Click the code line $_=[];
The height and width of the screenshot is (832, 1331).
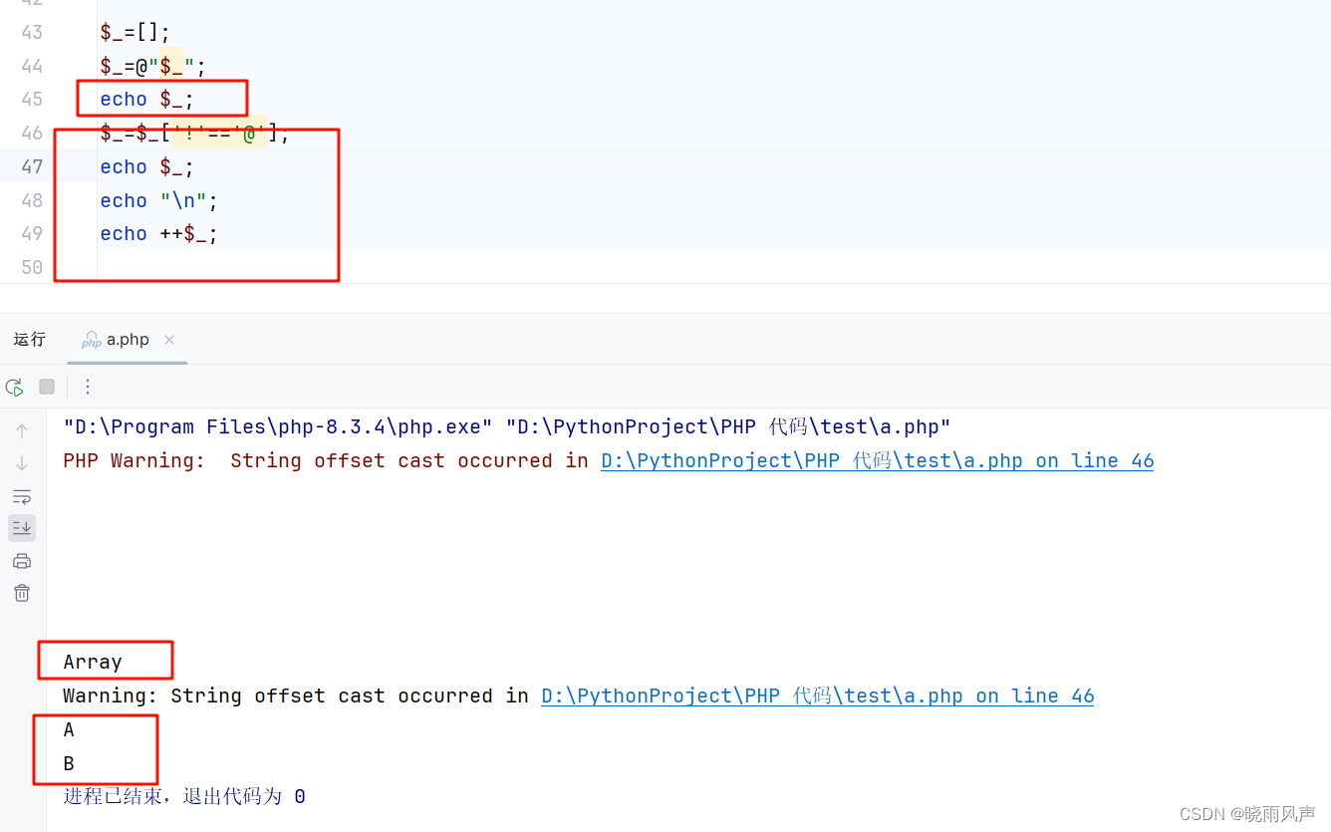coord(135,32)
